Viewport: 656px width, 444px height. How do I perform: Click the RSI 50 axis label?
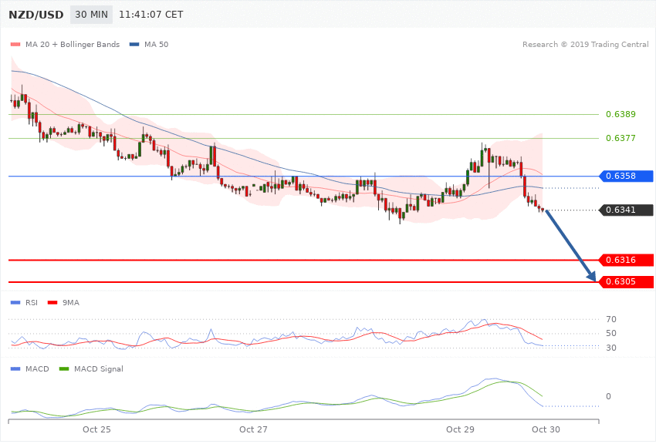coord(610,333)
